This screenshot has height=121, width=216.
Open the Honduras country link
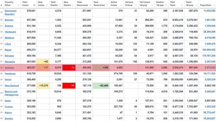coord(10,74)
